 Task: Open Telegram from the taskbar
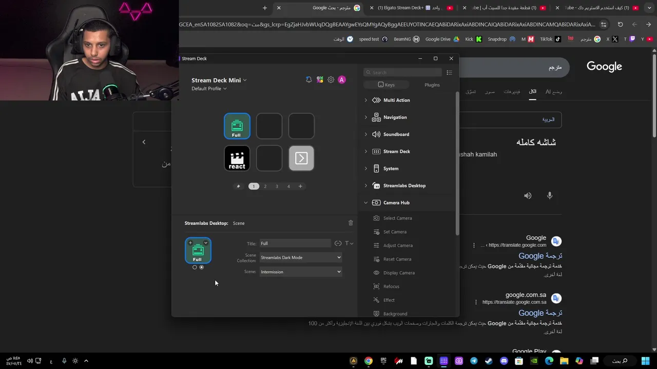tap(474, 361)
